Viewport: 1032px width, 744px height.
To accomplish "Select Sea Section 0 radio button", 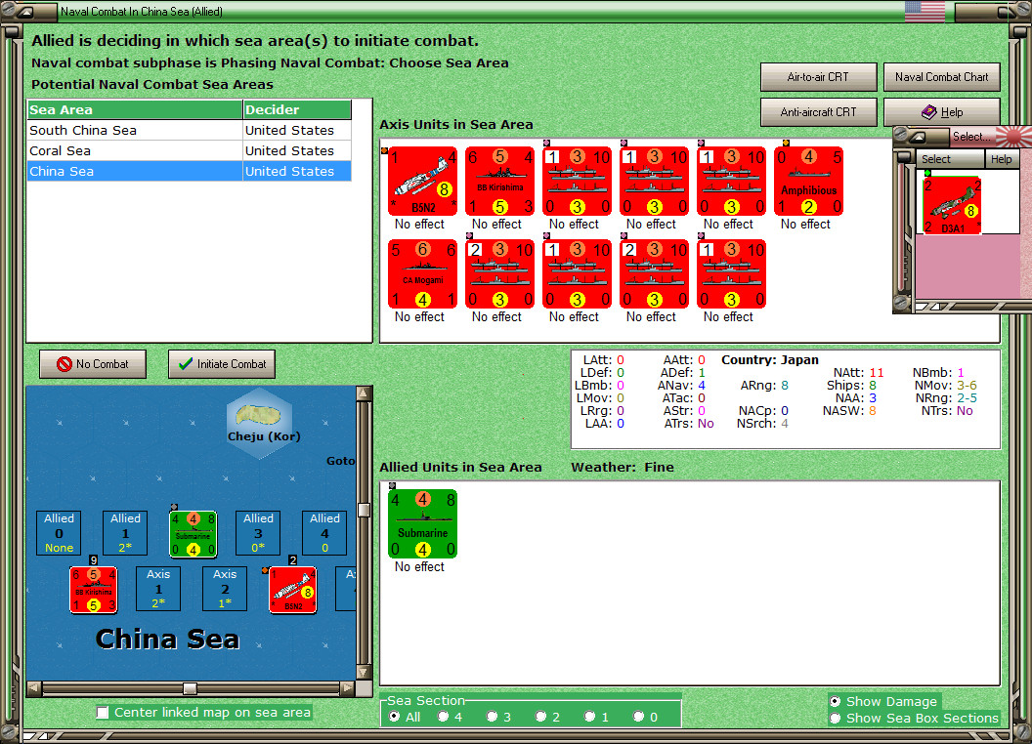I will (x=638, y=717).
